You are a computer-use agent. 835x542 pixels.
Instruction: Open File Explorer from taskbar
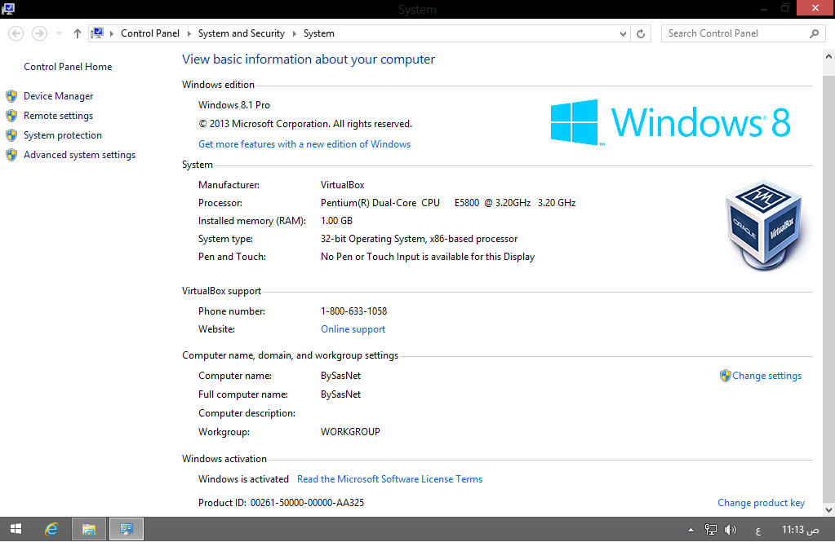[x=89, y=529]
